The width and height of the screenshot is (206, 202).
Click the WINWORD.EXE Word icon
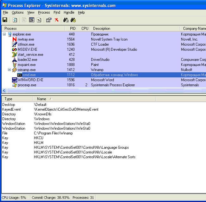click(x=14, y=80)
